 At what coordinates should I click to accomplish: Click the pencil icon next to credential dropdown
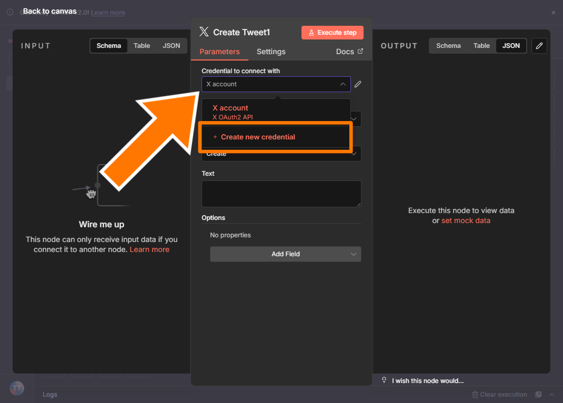[x=358, y=84]
